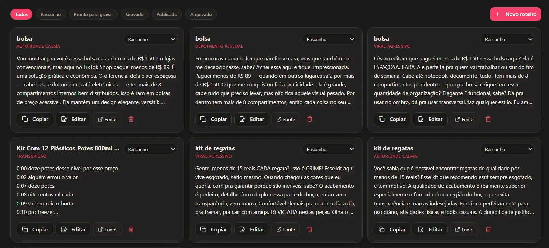This screenshot has width=549, height=248.
Task: Delete kit de regatas Viral Agressivo script
Action: coord(310,229)
